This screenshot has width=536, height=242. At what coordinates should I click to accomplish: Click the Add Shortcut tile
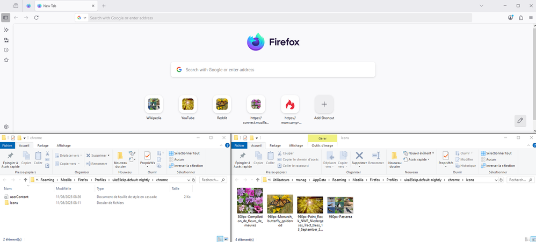pyautogui.click(x=324, y=105)
